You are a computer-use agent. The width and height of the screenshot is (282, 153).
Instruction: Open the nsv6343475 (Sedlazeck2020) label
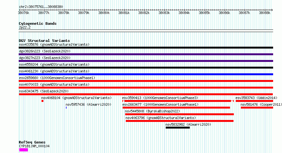(44, 91)
